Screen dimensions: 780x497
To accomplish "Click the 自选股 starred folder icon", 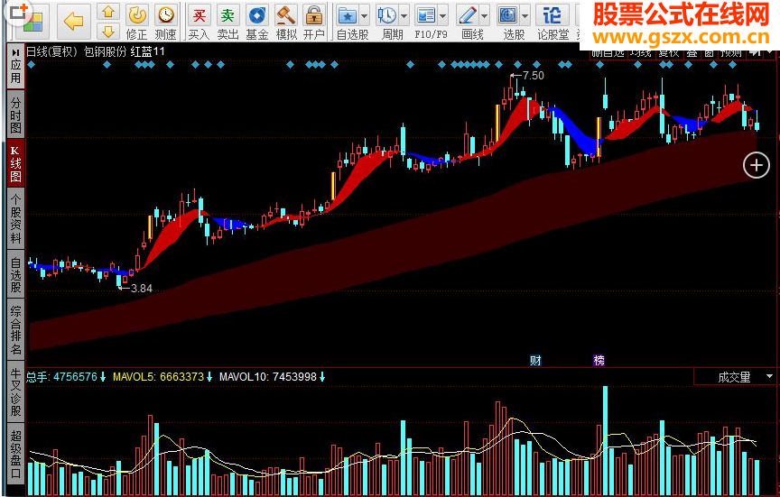I will click(x=348, y=16).
